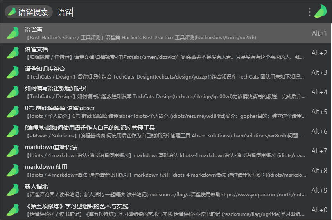The width and height of the screenshot is (332, 220).
Task: Click the Best Hacker's Share / 工具评测 description
Action: pyautogui.click(x=142, y=38)
